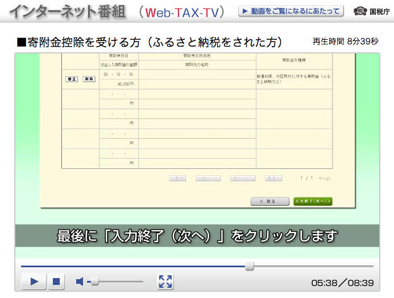
Task: Click the インターネット番組 Web-TAX-TV title banner
Action: [117, 12]
